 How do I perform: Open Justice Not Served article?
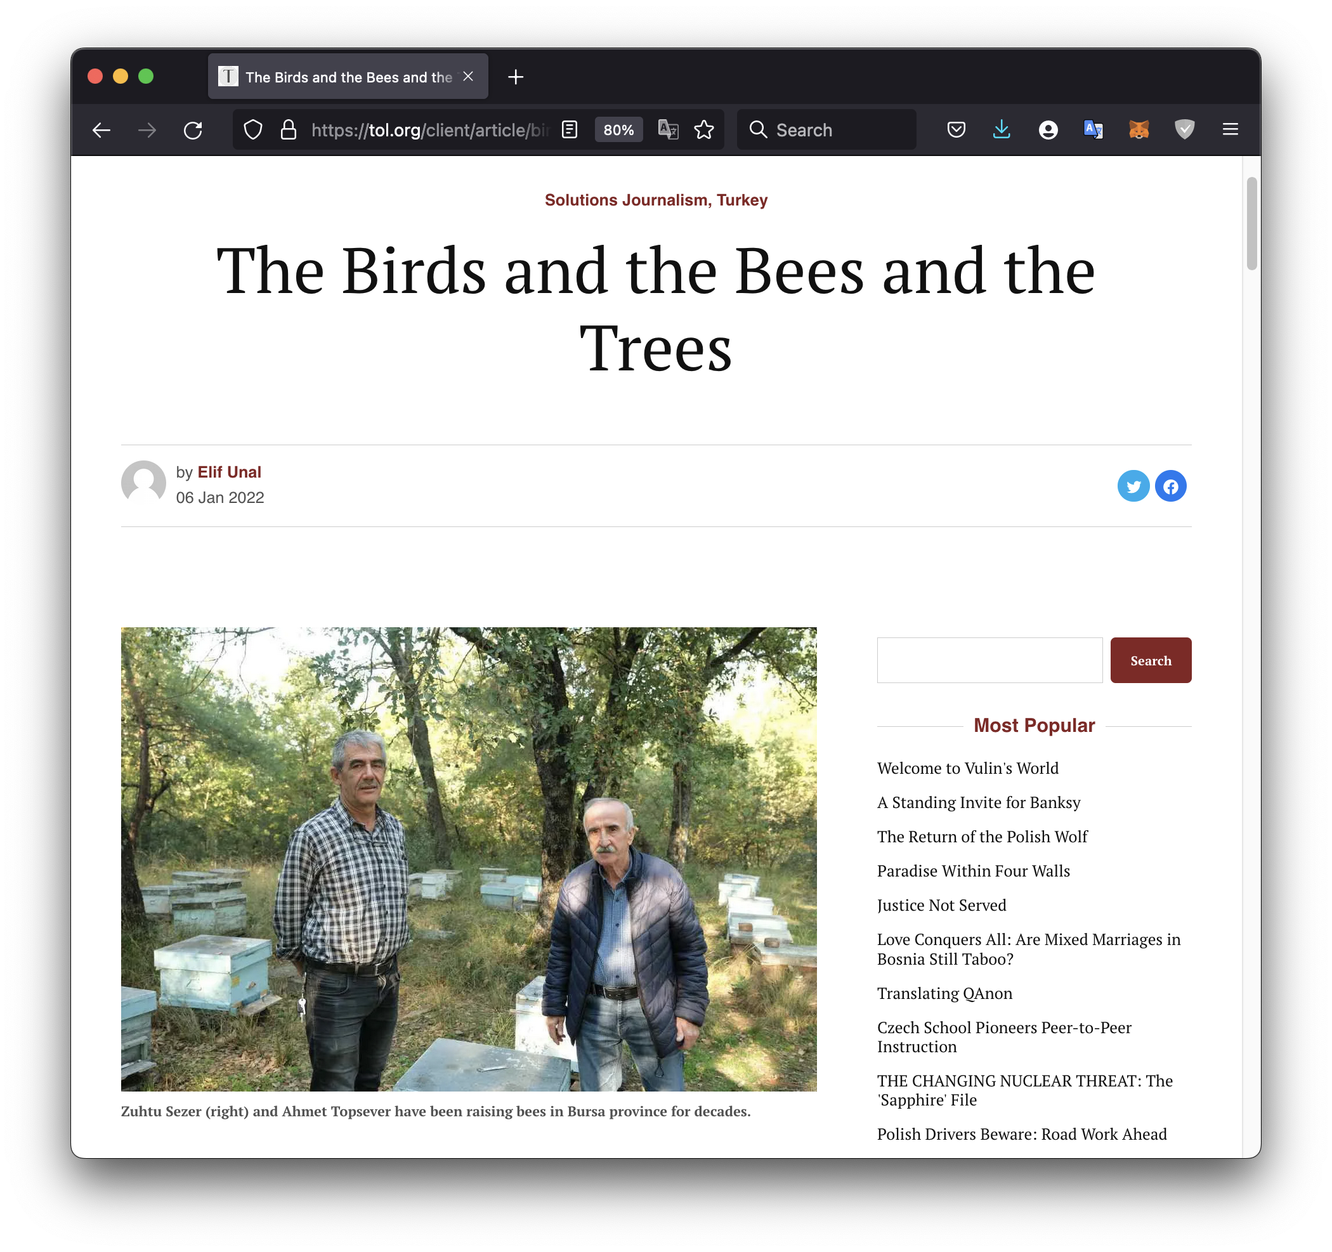pos(942,905)
